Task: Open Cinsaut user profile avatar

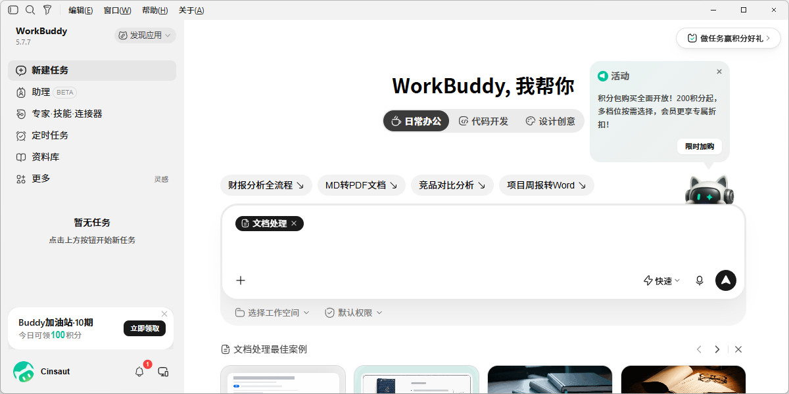Action: (x=24, y=372)
